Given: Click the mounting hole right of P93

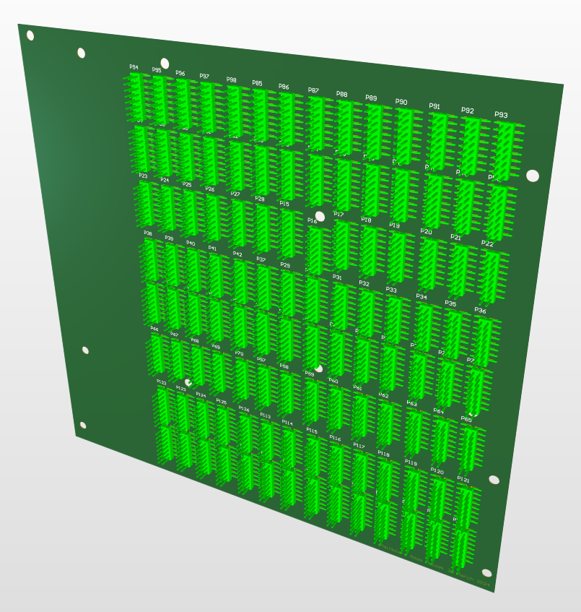Looking at the screenshot, I should pos(533,176).
